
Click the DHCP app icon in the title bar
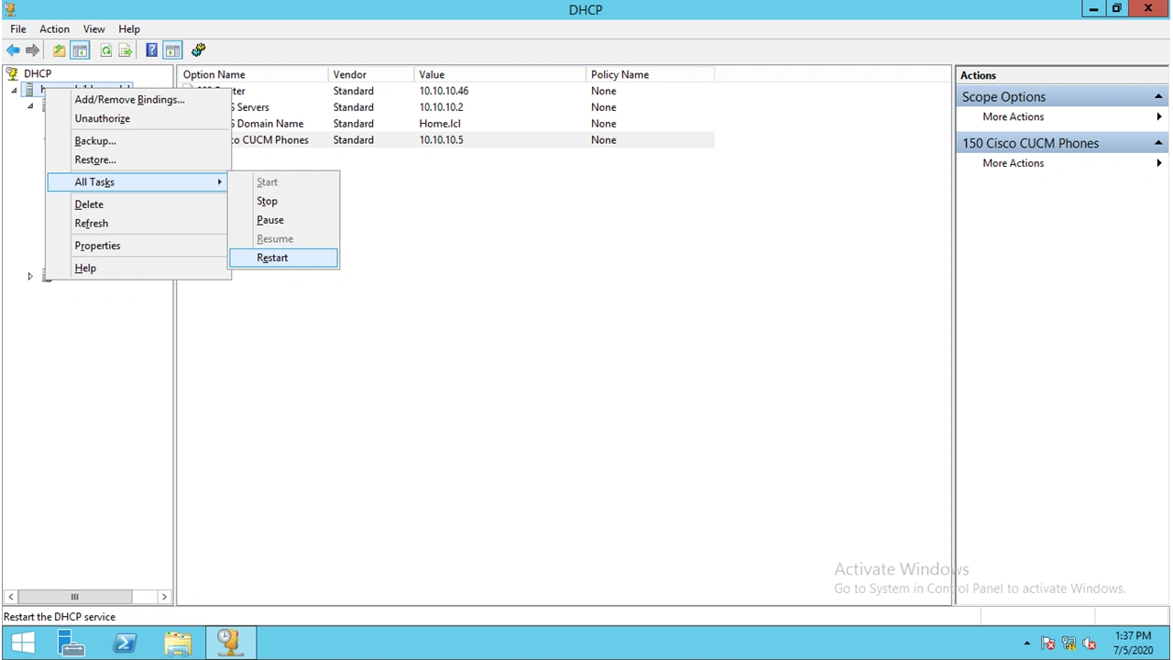click(10, 9)
